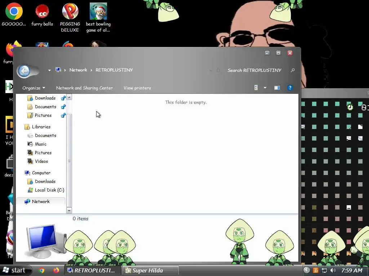The width and height of the screenshot is (369, 276).
Task: Open Firefox from the taskbar
Action: [56, 270]
